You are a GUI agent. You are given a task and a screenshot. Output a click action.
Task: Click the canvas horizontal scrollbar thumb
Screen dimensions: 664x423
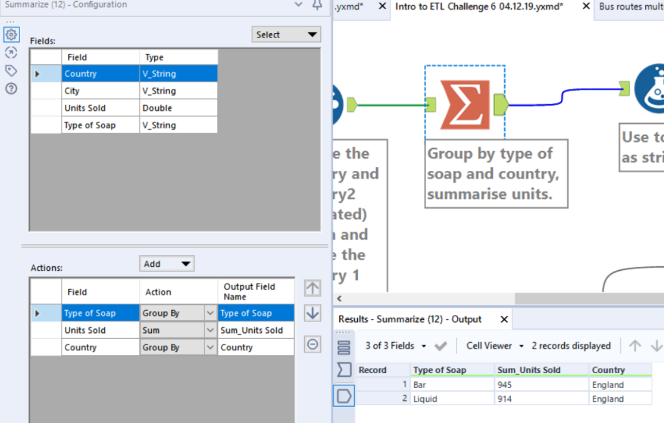tap(589, 298)
